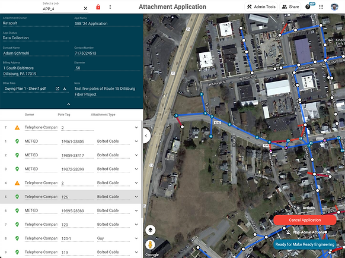Image resolution: width=345 pixels, height=258 pixels.
Task: Edit the App Status Data Collection field
Action: pyautogui.click(x=36, y=38)
